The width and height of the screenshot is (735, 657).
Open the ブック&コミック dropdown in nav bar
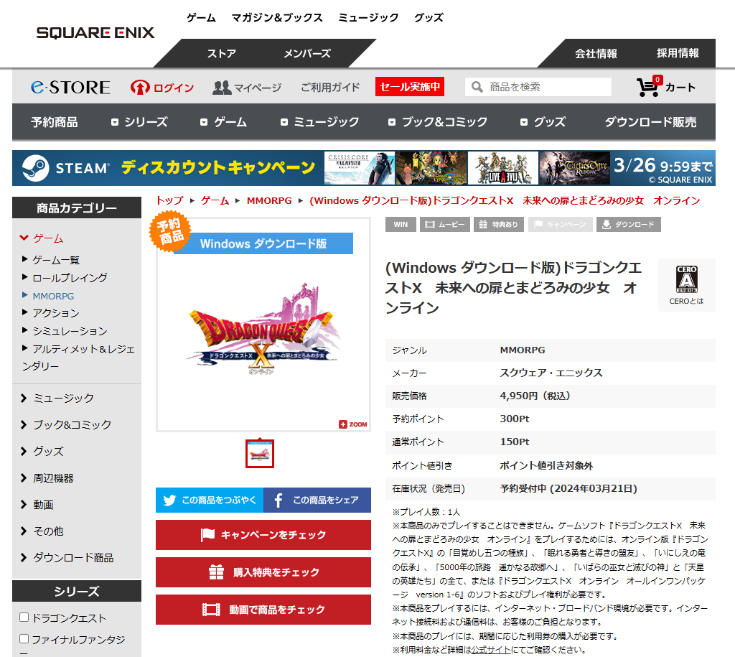[x=438, y=122]
